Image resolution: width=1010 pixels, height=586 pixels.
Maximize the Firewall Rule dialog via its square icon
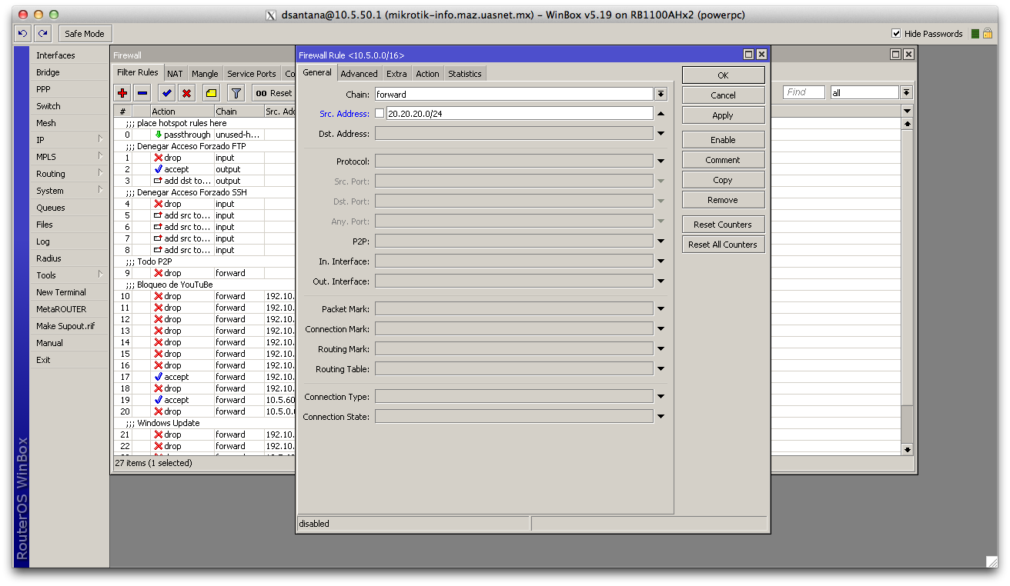point(748,55)
